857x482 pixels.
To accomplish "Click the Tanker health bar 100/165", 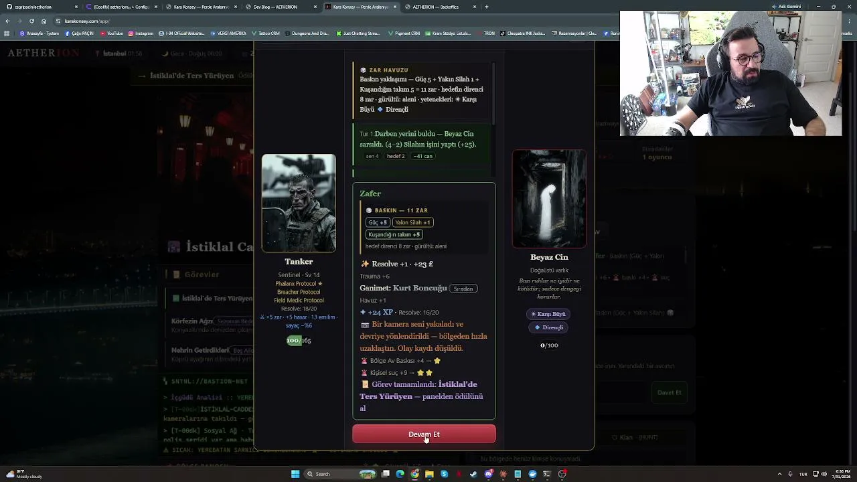I will tap(299, 340).
